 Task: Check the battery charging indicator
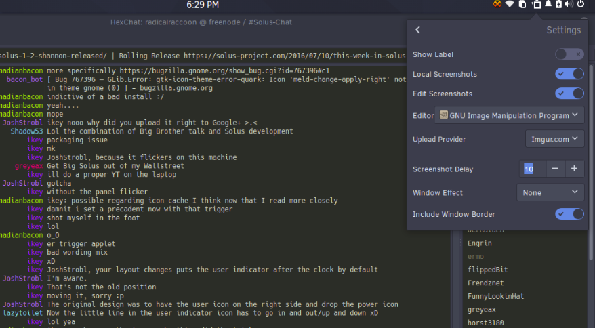tap(558, 4)
